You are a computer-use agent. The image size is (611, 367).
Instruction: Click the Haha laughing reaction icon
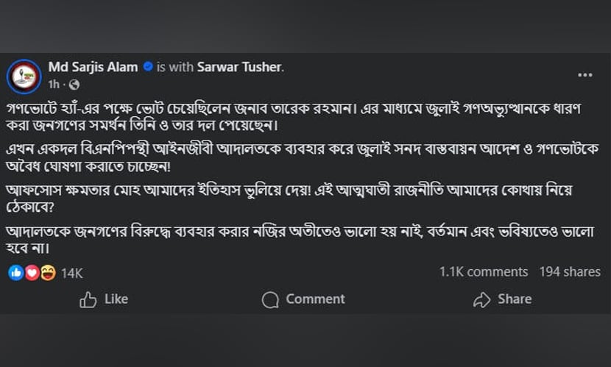click(x=48, y=272)
